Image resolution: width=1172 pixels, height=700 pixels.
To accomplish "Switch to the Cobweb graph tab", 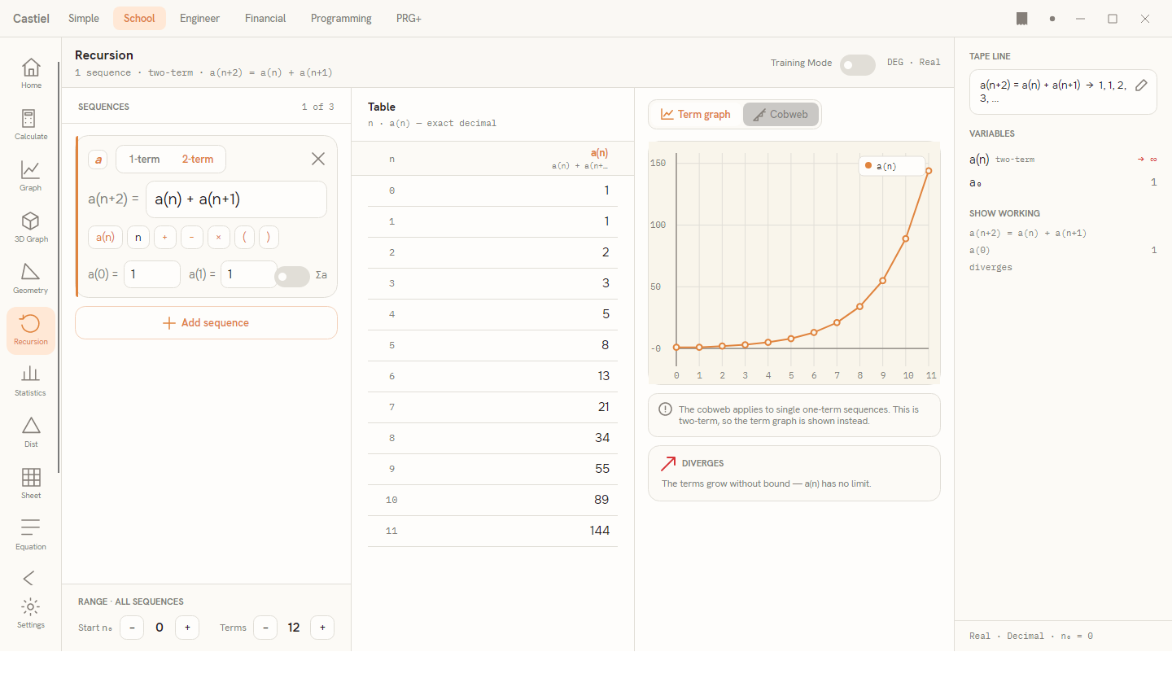I will click(x=781, y=115).
